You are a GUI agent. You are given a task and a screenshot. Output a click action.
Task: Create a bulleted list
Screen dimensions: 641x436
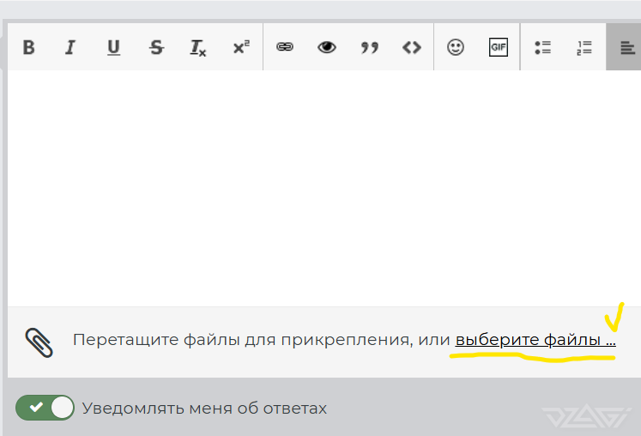(x=542, y=47)
